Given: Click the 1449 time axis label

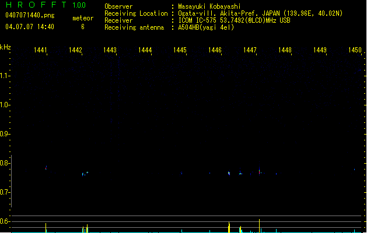Looking at the screenshot, I should 320,50.
